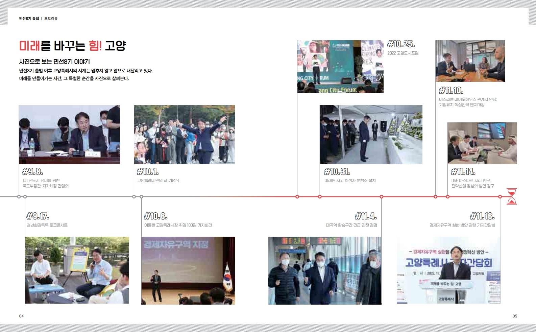Select the #11.14 UAE Masdar City photo
The width and height of the screenshot is (536, 332).
482,143
